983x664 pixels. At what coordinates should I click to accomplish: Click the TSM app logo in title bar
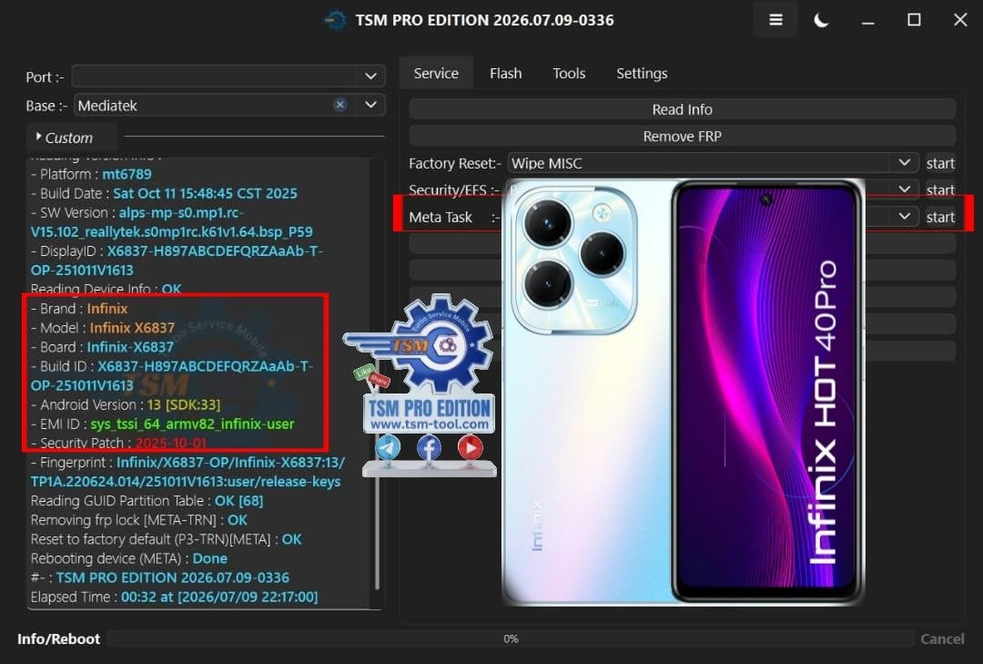pyautogui.click(x=335, y=20)
